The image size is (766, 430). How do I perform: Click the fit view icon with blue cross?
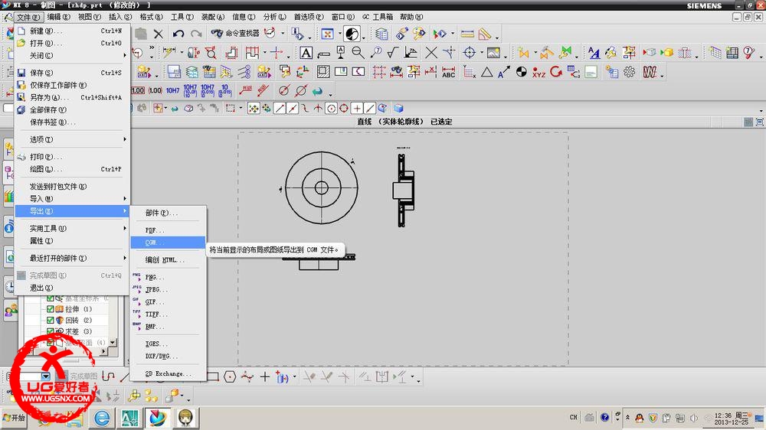pos(327,34)
